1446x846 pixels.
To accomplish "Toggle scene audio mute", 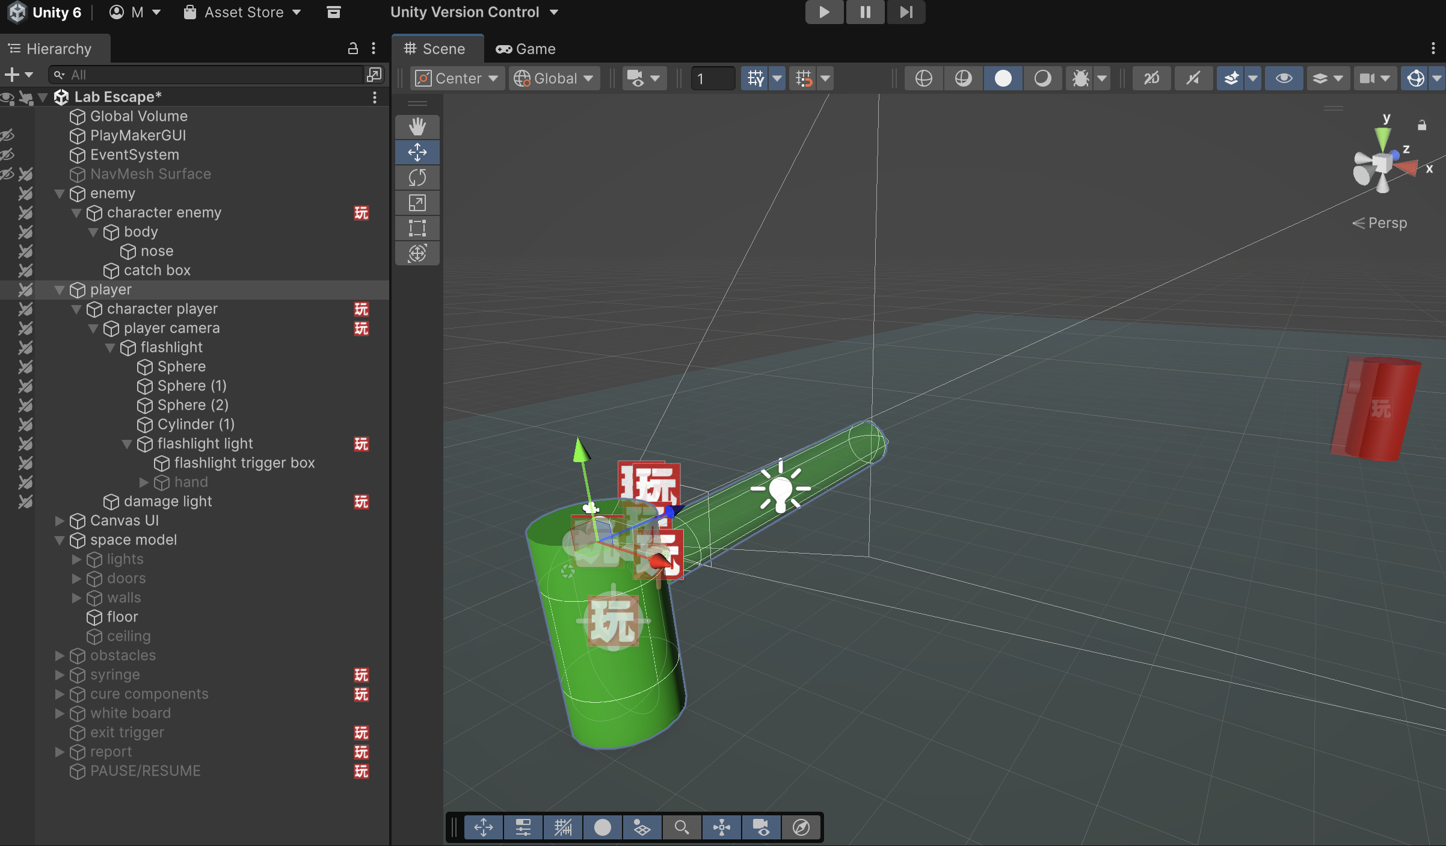I will click(x=1193, y=78).
